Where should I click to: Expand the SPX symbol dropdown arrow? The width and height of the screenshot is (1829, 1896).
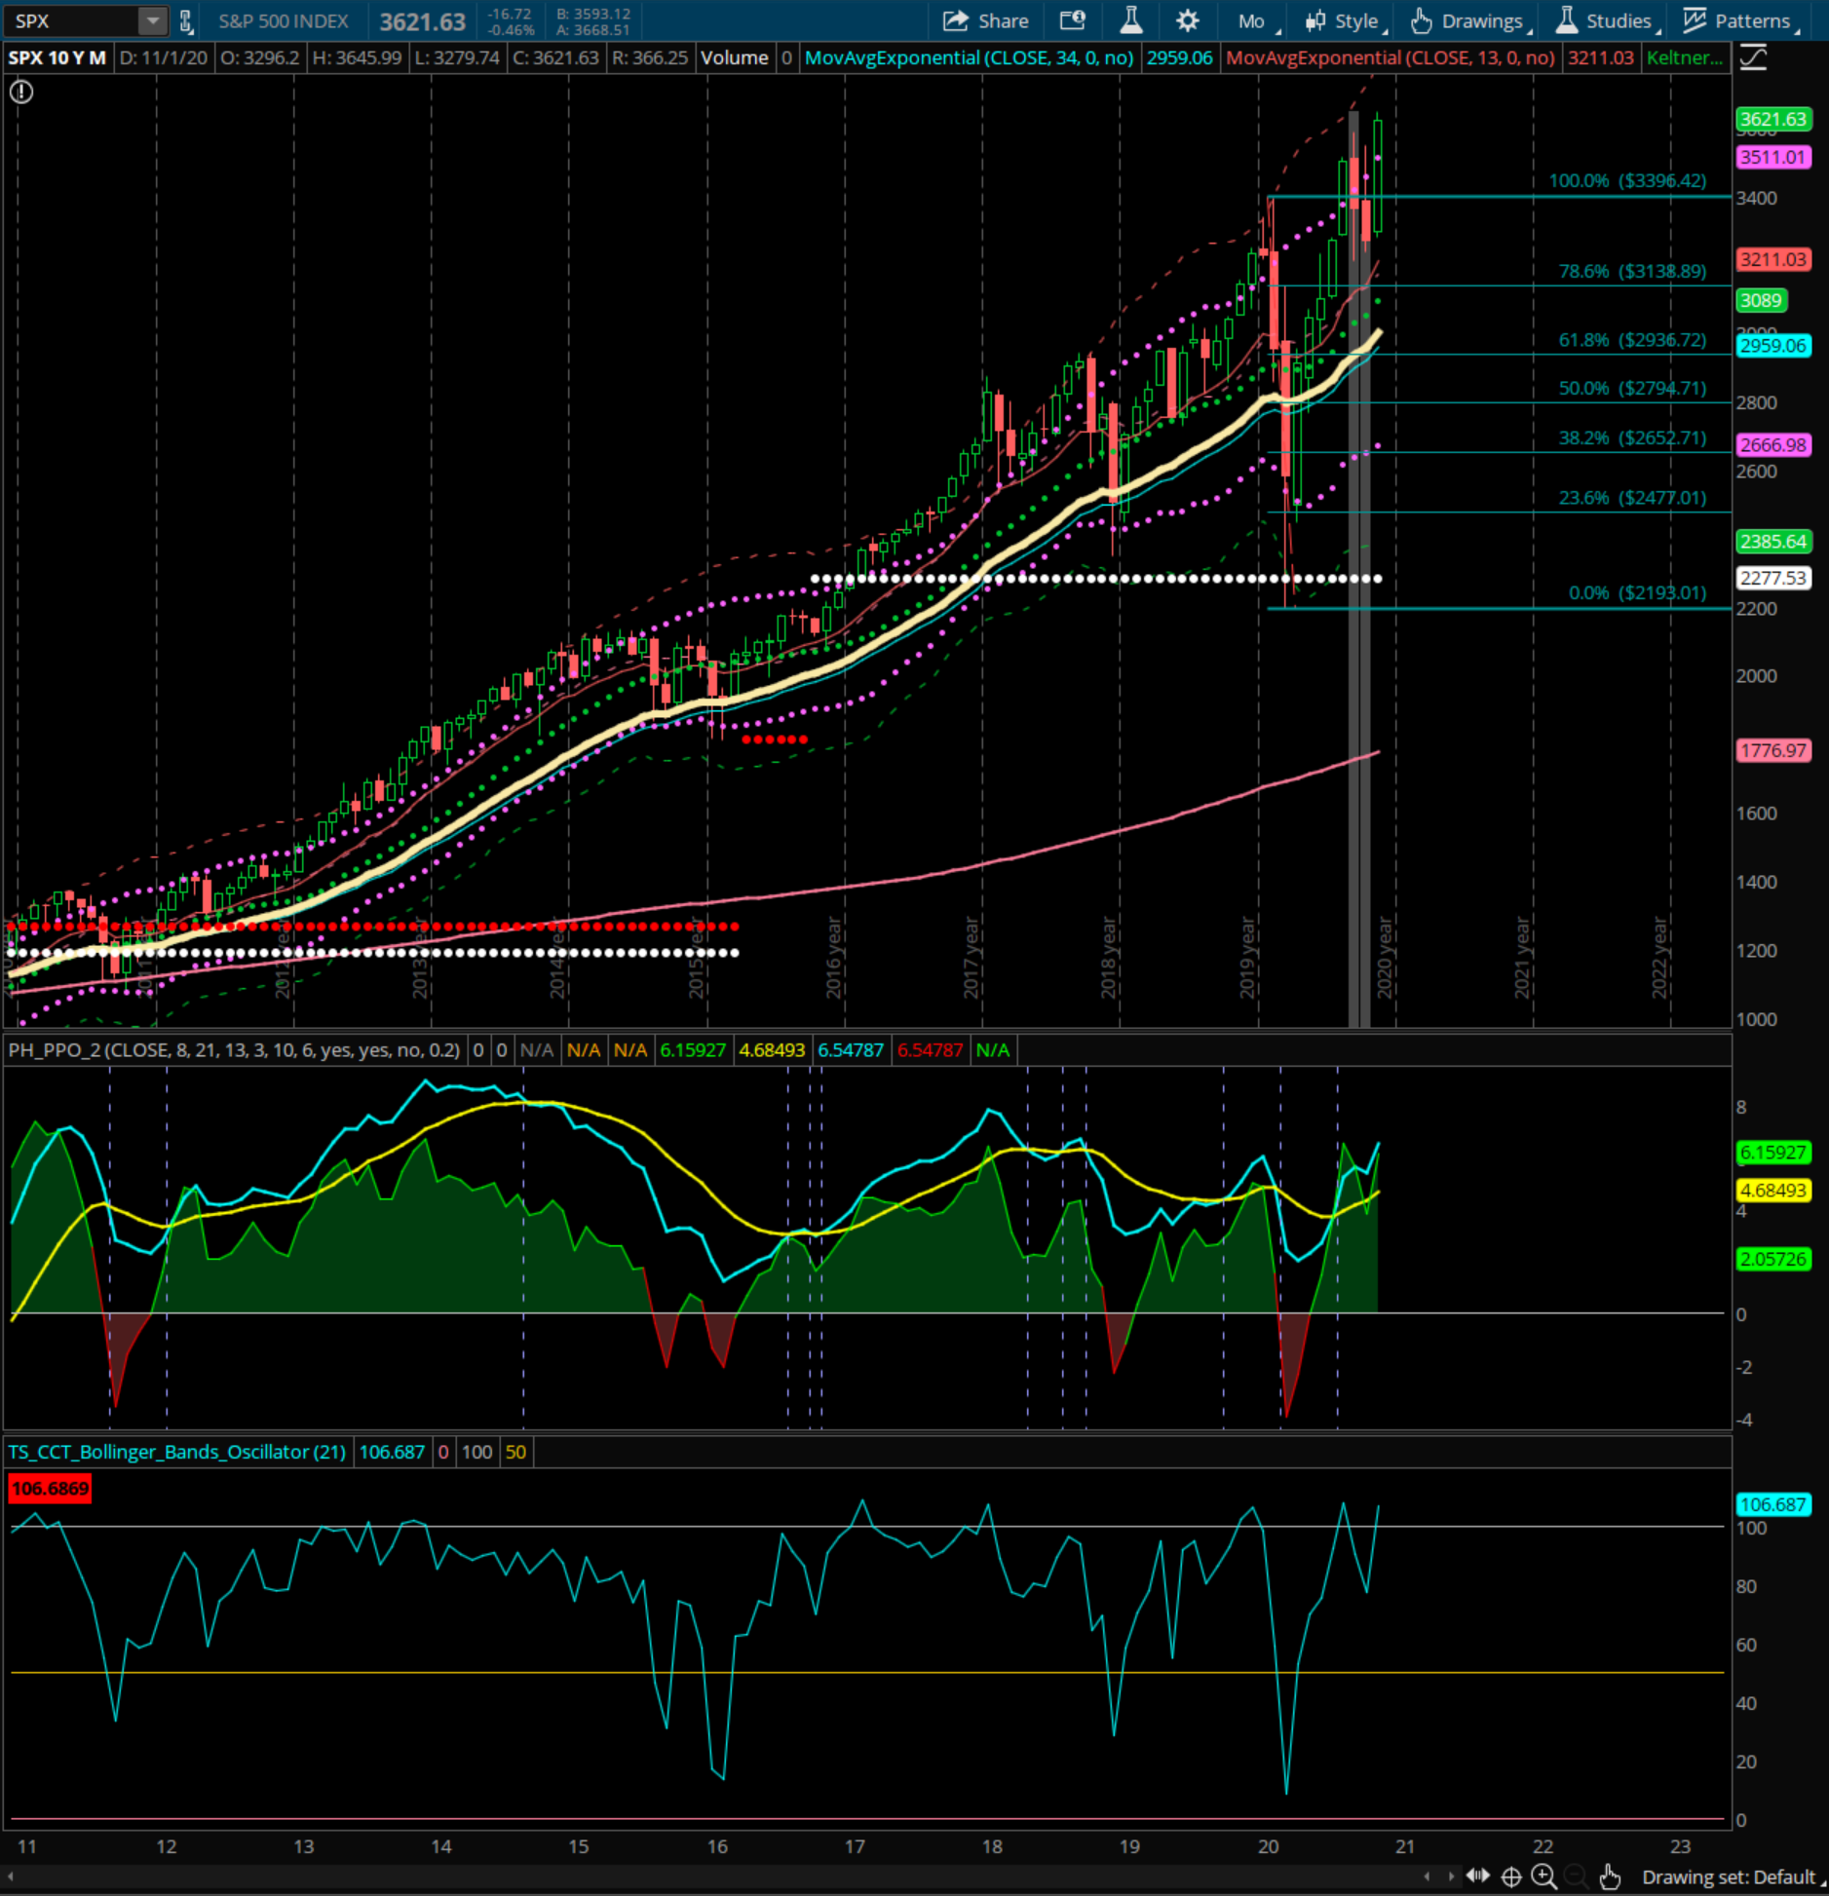click(152, 20)
